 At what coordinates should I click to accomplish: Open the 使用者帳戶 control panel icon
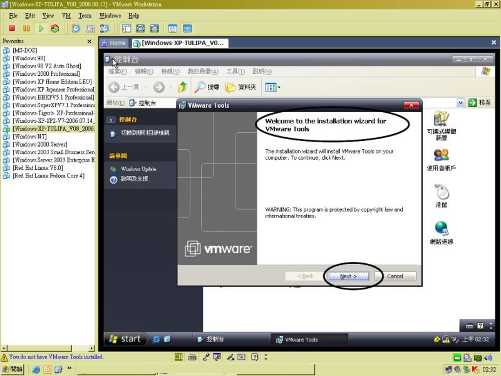[x=442, y=160]
